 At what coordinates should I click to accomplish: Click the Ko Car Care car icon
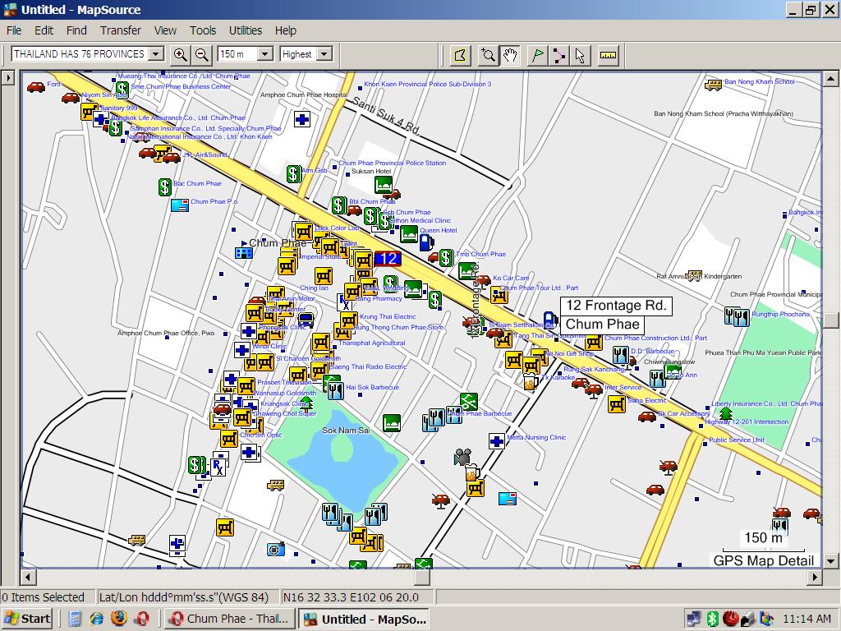(483, 280)
